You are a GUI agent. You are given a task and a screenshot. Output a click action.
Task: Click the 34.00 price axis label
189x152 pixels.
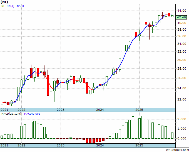tap(181, 44)
